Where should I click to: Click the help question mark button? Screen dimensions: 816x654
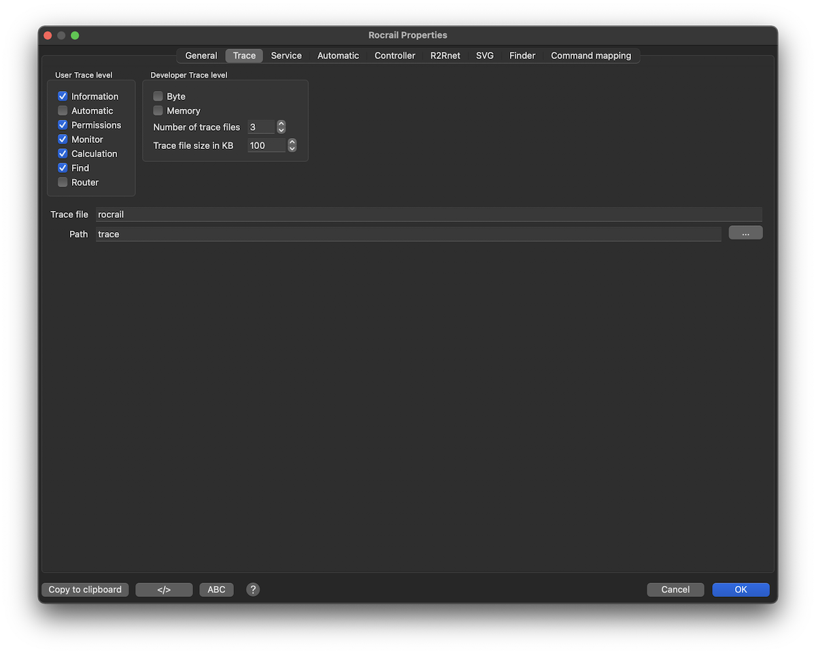tap(253, 589)
